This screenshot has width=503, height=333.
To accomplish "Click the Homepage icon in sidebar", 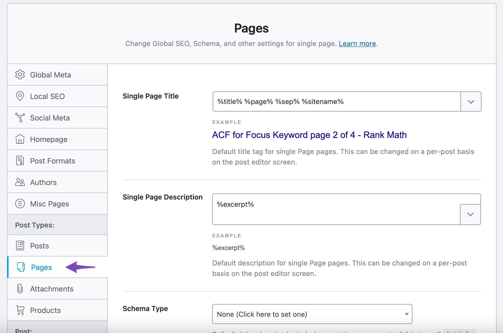I will 21,139.
